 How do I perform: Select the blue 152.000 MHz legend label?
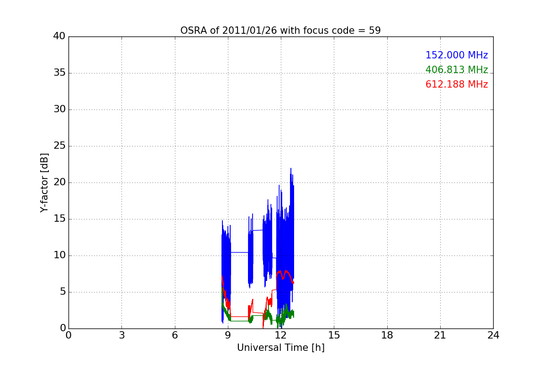tap(457, 55)
